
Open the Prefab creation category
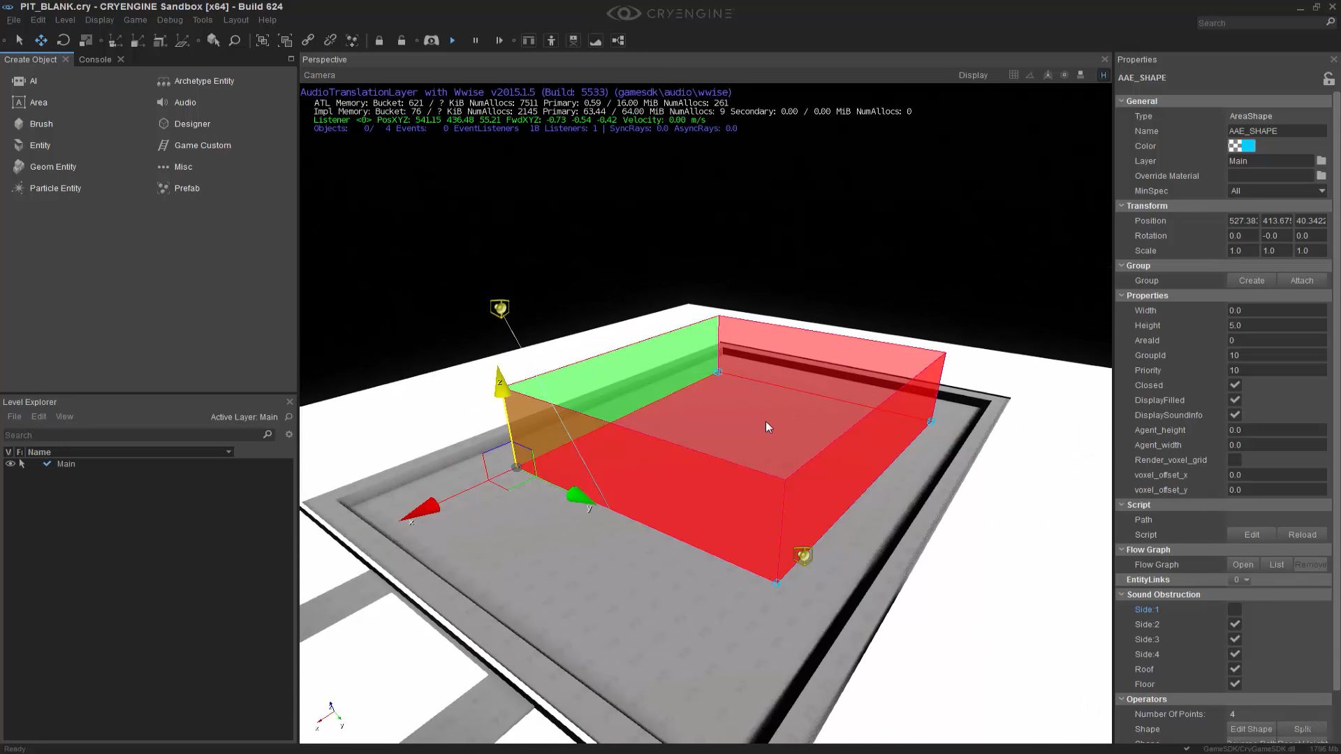tap(186, 188)
